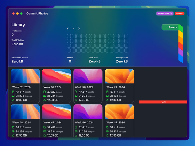
Task: Click the DEBUG button
Action: 180,14
